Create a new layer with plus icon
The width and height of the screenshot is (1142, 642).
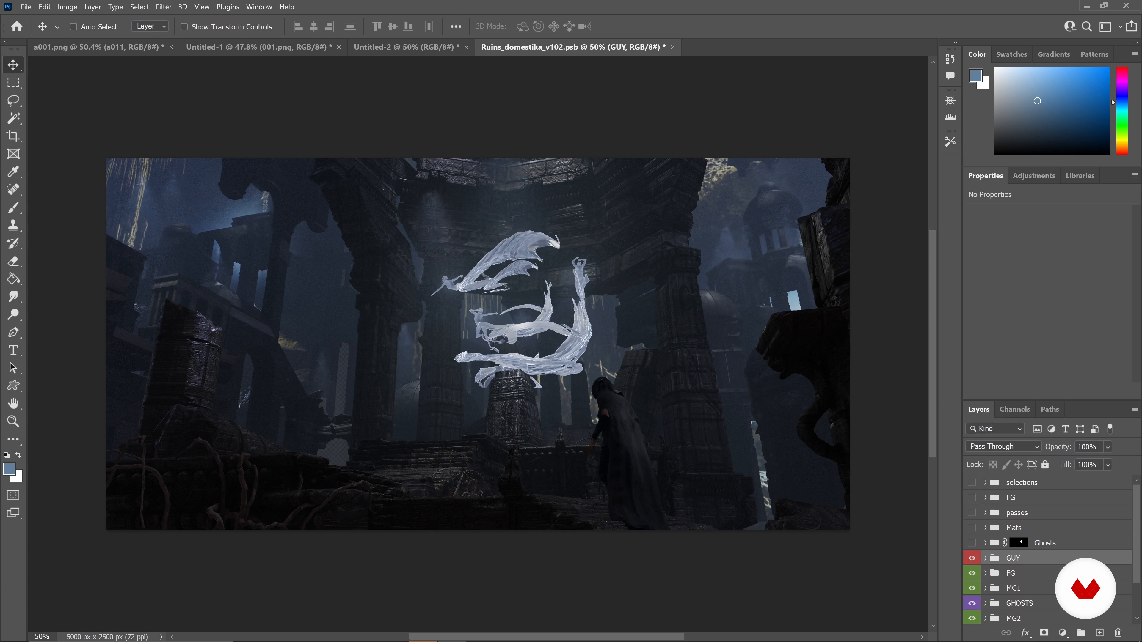[x=1099, y=632]
